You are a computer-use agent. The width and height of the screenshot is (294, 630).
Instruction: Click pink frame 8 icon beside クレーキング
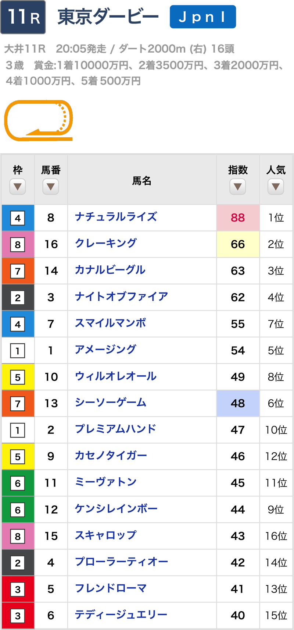pyautogui.click(x=18, y=245)
